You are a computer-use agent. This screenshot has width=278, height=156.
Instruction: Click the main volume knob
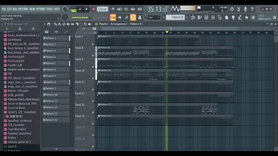[x=65, y=9]
